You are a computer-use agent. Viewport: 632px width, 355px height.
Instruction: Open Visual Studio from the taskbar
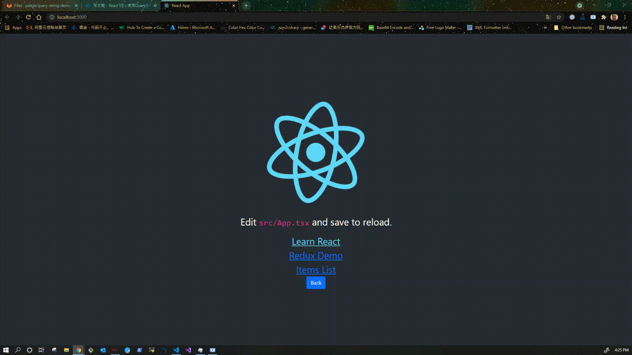[188, 350]
